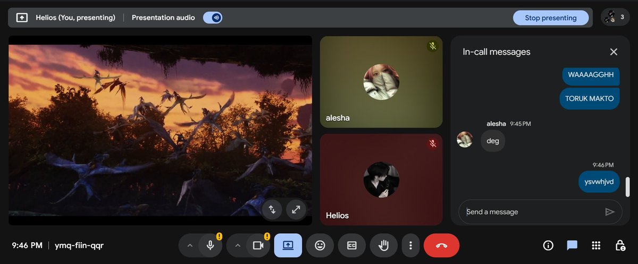Leave the call with the red button
The image size is (638, 264).
tap(442, 245)
